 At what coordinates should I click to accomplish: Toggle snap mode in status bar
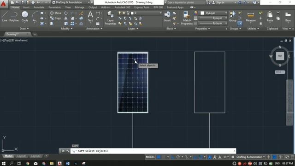(164, 157)
